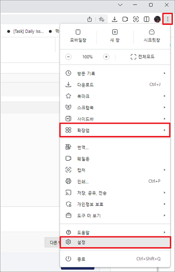Open the three-dot browser menu button
The height and width of the screenshot is (272, 175).
coord(168,19)
